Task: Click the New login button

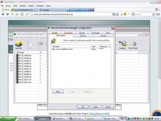Action: pos(58,92)
